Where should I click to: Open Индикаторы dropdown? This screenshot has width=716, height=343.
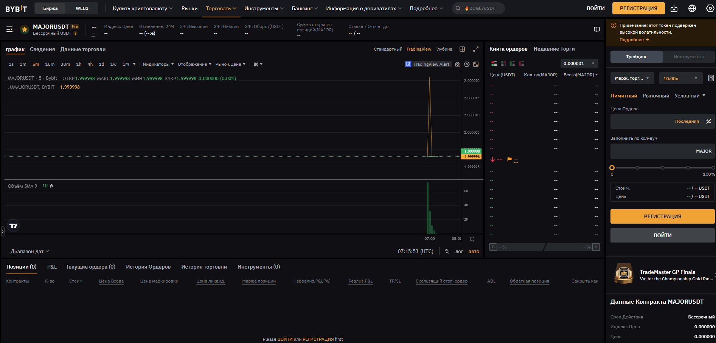pyautogui.click(x=158, y=64)
